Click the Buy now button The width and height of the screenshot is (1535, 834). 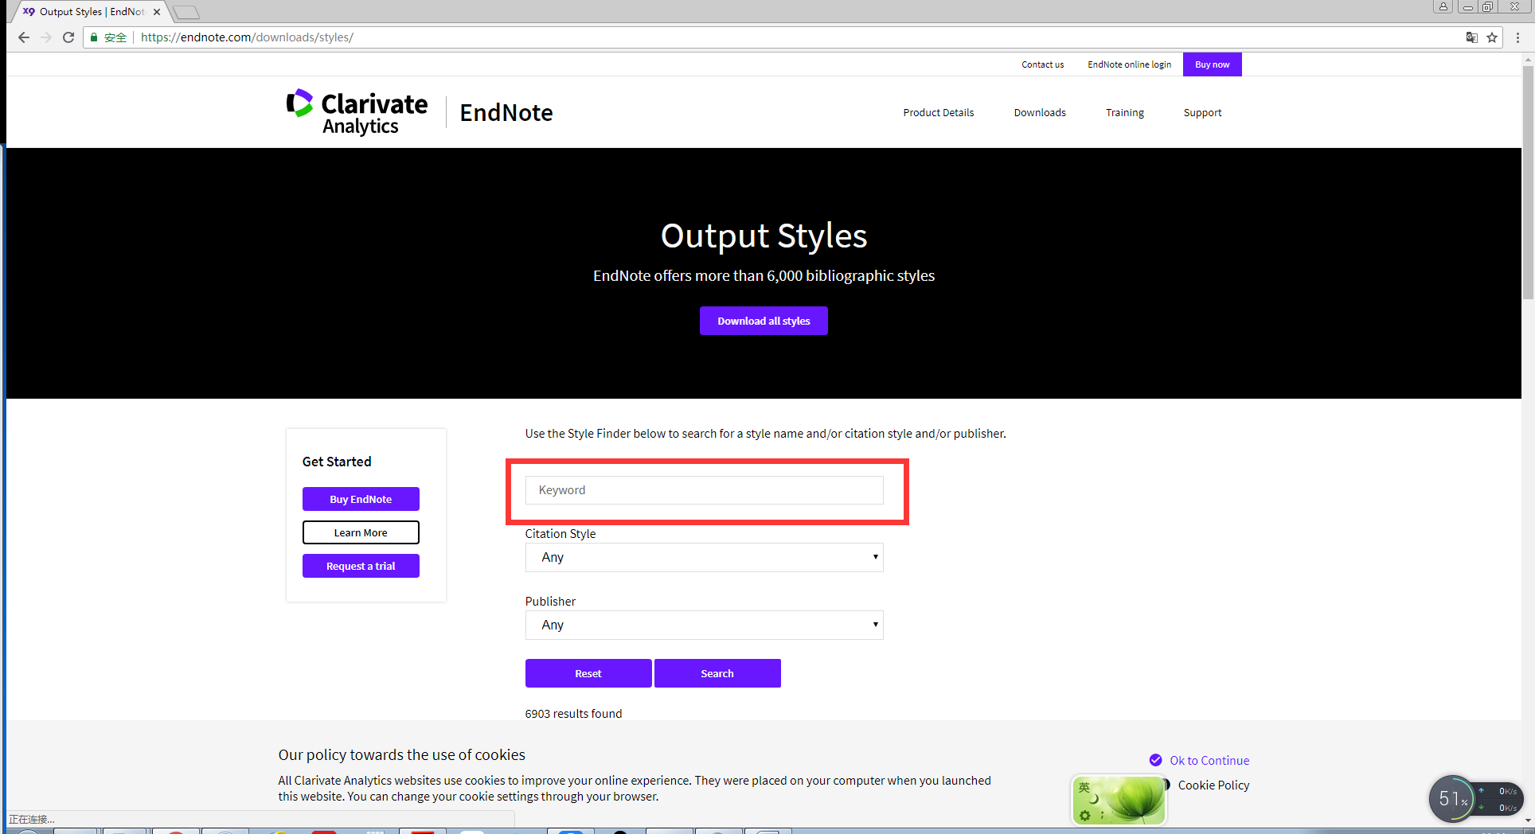pos(1213,64)
